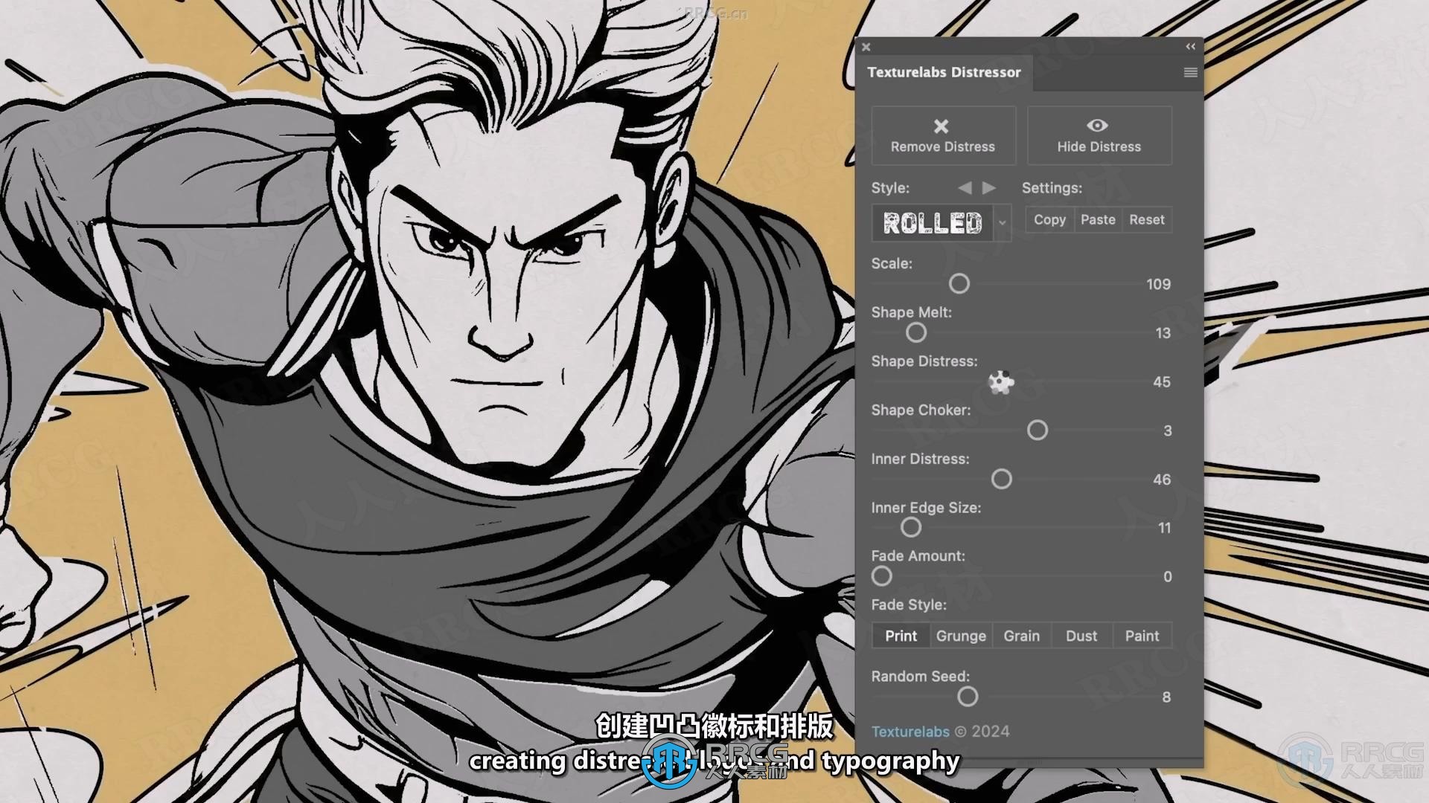The image size is (1429, 803).
Task: Click the Scale slider handle
Action: click(x=959, y=283)
